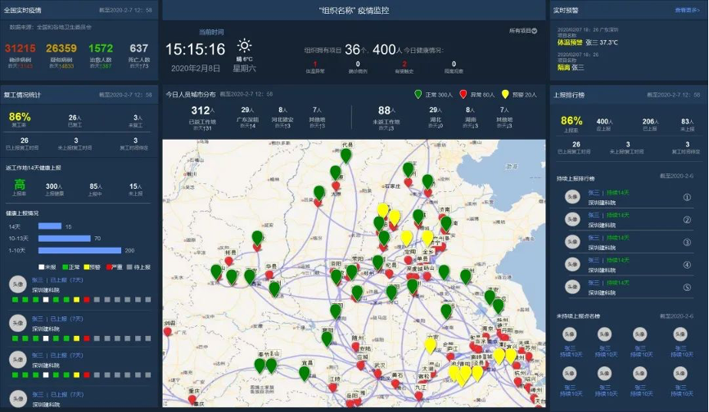Click the 31215 确诊病例 figure
Image resolution: width=709 pixels, height=412 pixels.
tap(20, 48)
